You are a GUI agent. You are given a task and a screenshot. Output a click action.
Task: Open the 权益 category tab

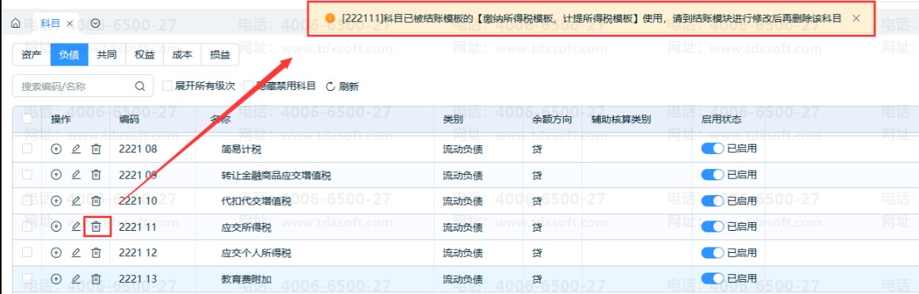pyautogui.click(x=144, y=55)
